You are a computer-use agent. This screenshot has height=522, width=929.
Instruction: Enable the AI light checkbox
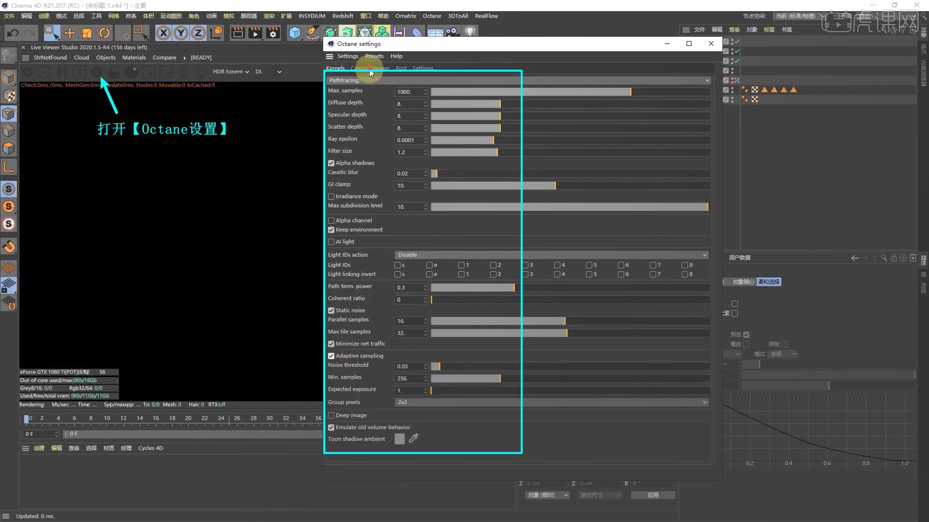[331, 242]
